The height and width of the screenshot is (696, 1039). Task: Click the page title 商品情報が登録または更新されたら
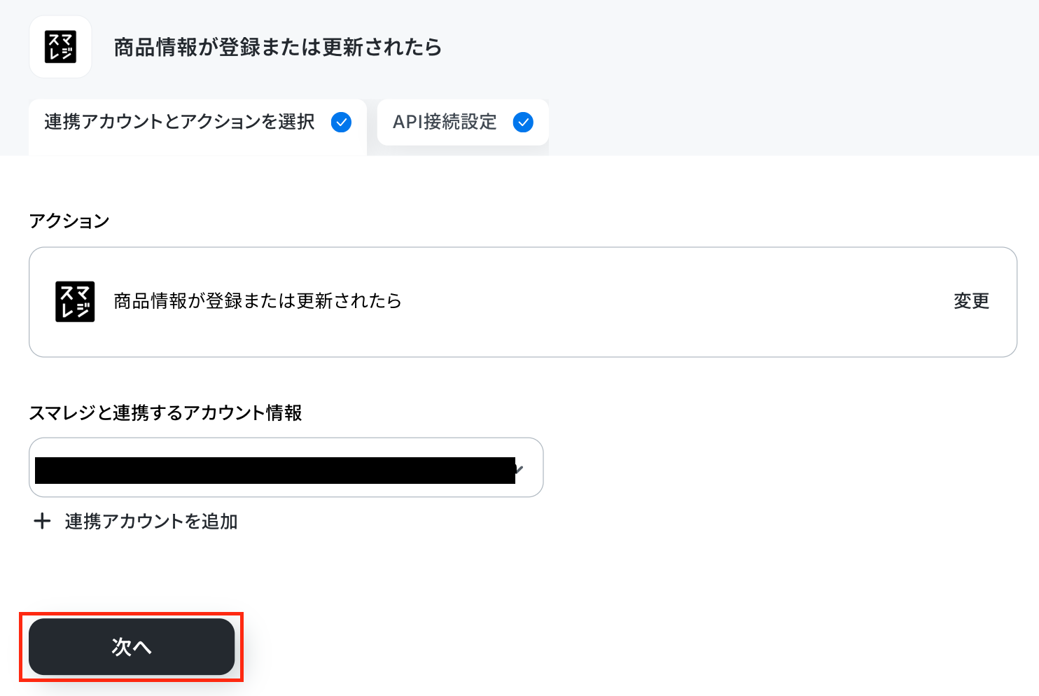coord(278,47)
